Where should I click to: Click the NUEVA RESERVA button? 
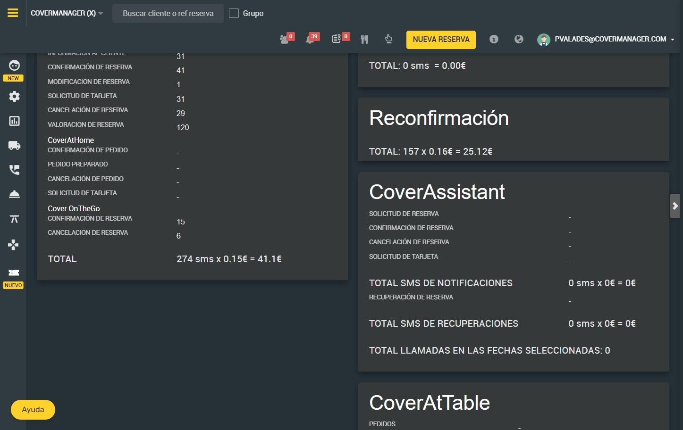tap(441, 40)
